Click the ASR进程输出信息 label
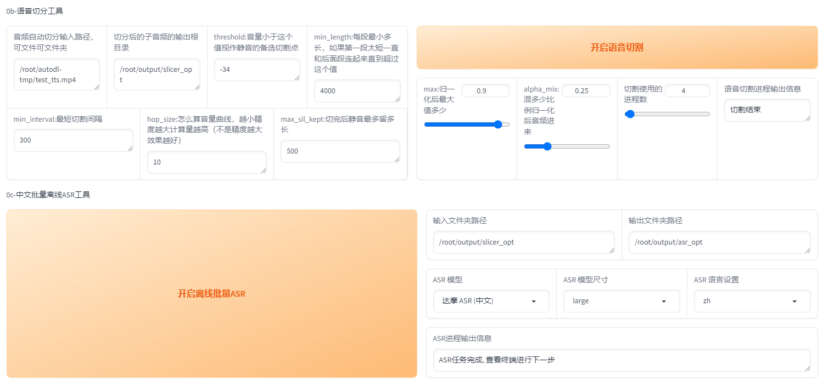Screen dimensions: 823x386 coord(462,338)
